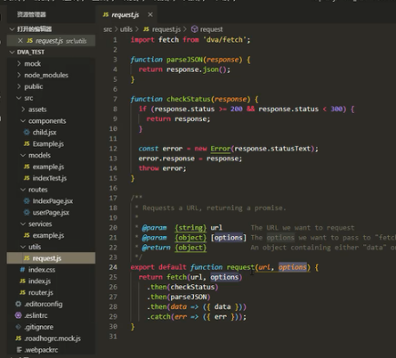The image size is (396, 358).
Task: Select request.js in the open editors list
Action: 51,41
